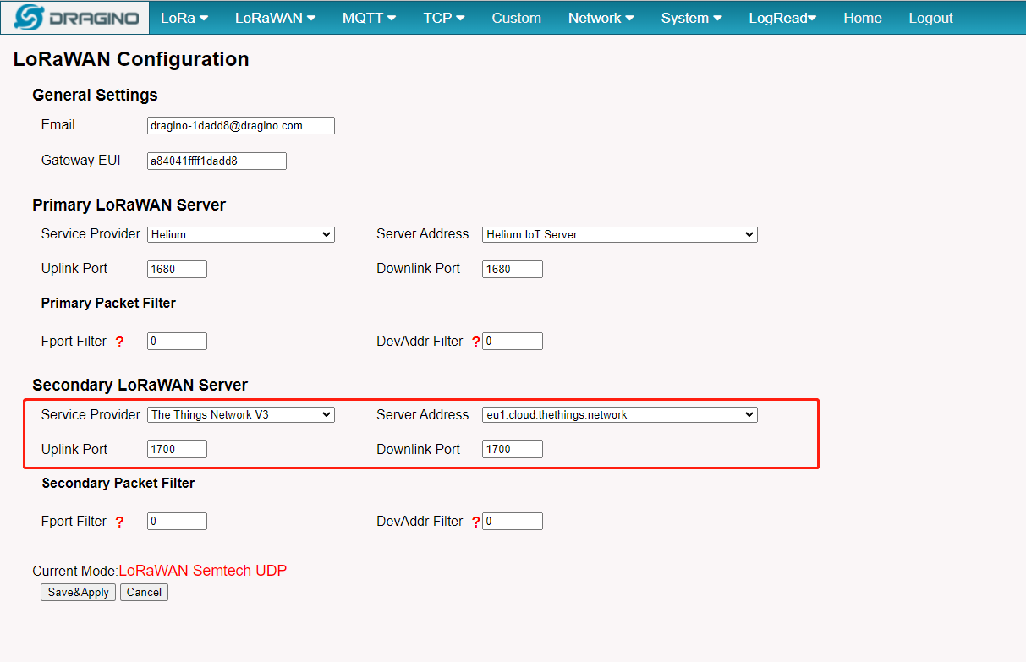This screenshot has height=662, width=1026.
Task: Click the Primary DevAddr Filter help question mark
Action: coord(476,342)
